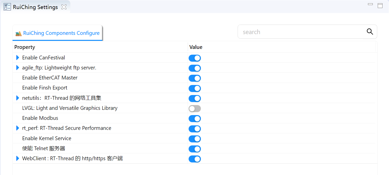The height and width of the screenshot is (175, 389).
Task: Expand the WebClient http/https row
Action: click(x=18, y=158)
